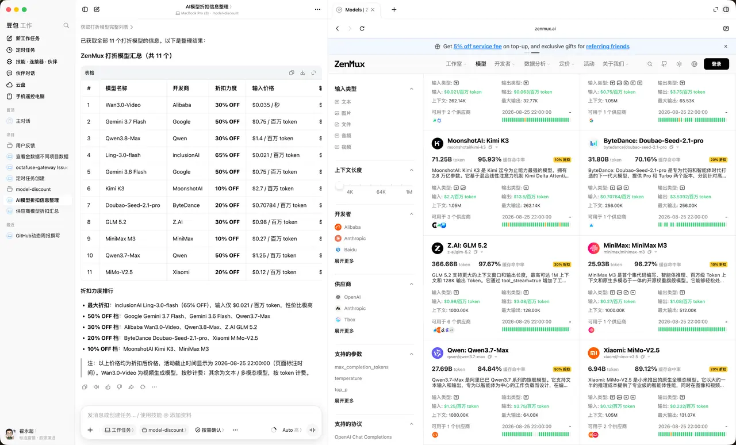736x445 pixels.
Task: Click the 登录 button on ZenMux
Action: pyautogui.click(x=716, y=64)
